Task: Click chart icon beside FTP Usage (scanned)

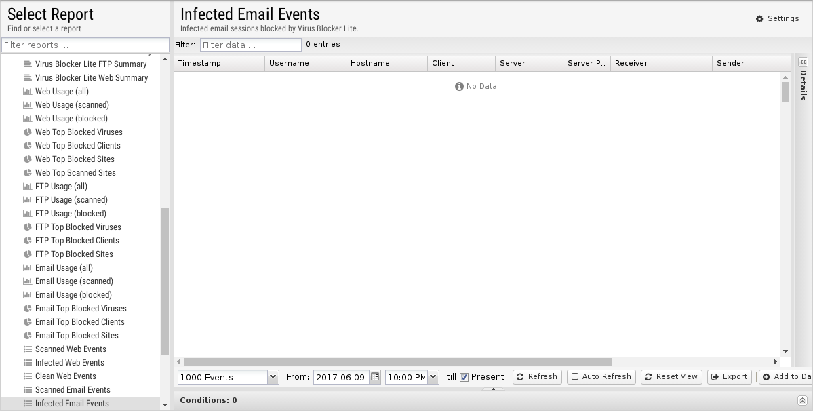Action: tap(28, 199)
